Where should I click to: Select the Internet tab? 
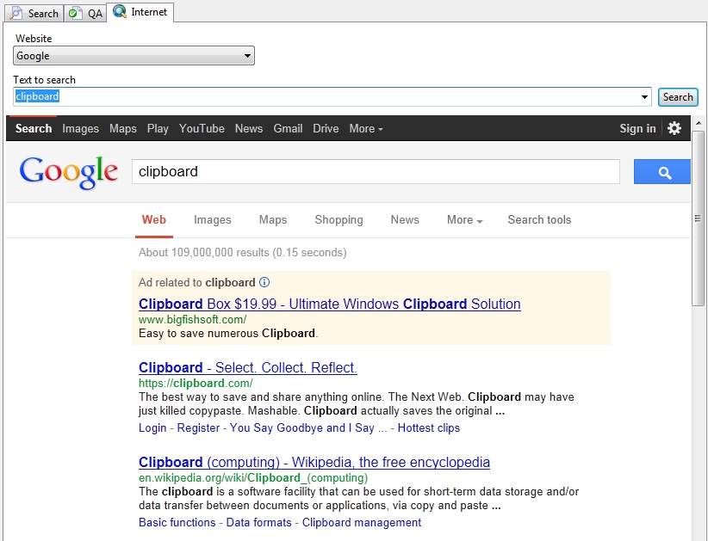tap(140, 12)
